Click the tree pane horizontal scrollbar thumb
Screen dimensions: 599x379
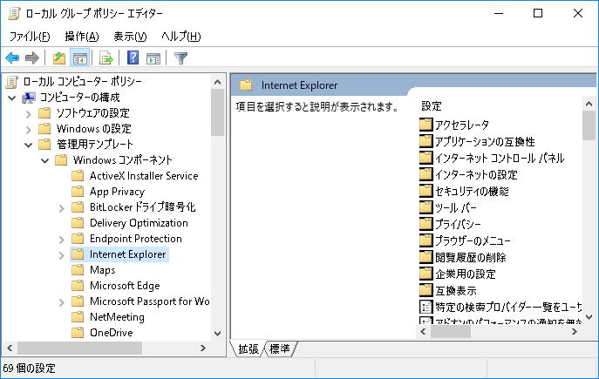point(79,348)
